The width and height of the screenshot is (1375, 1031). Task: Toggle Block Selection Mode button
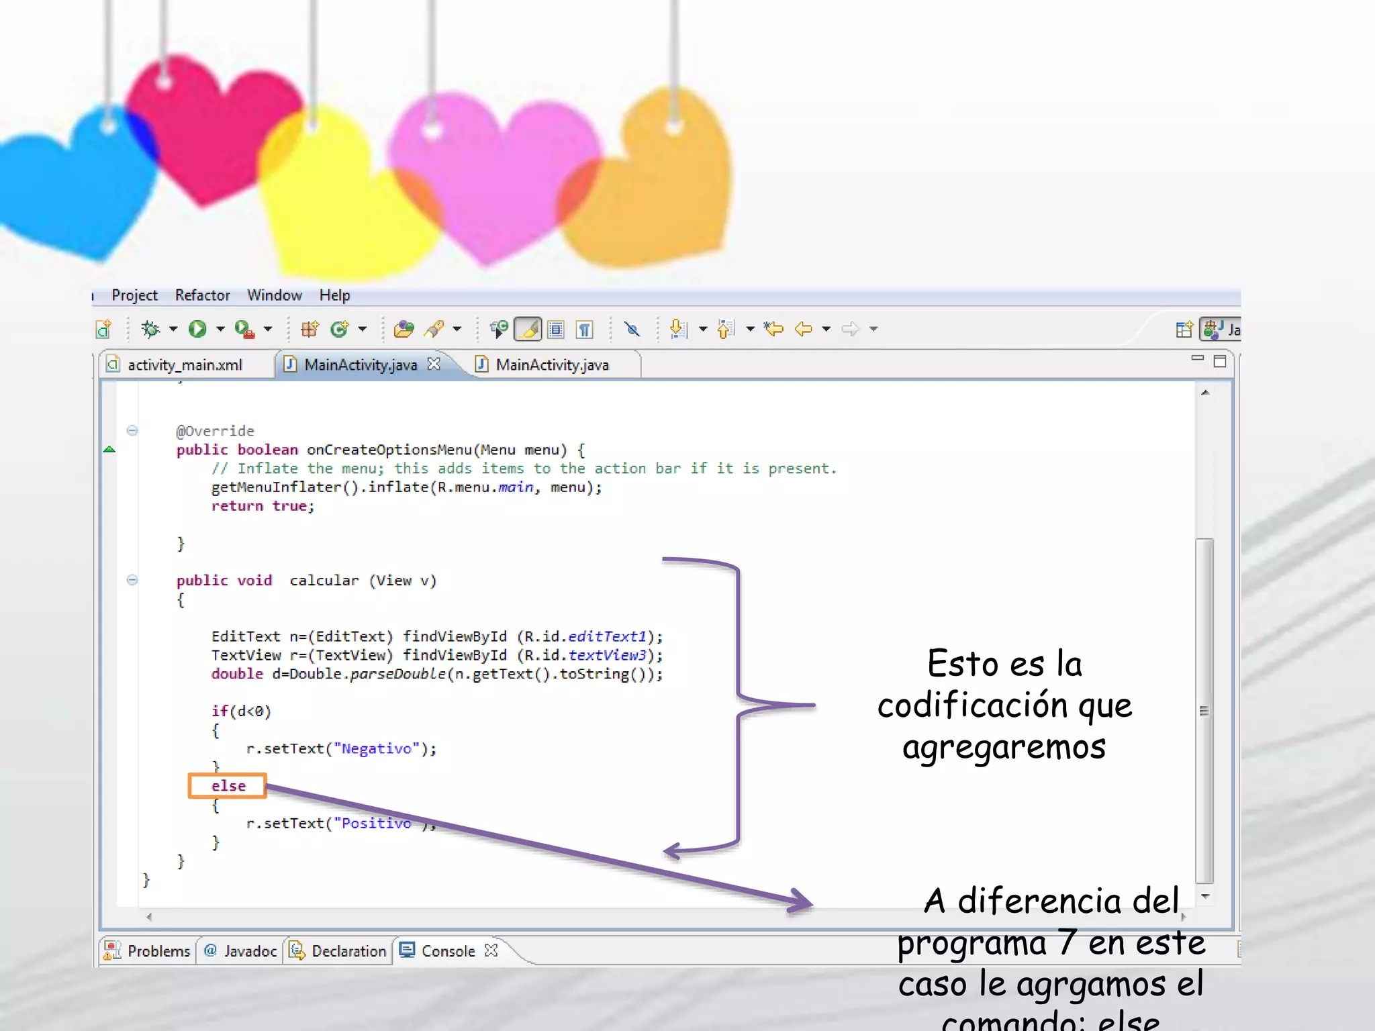[556, 330]
